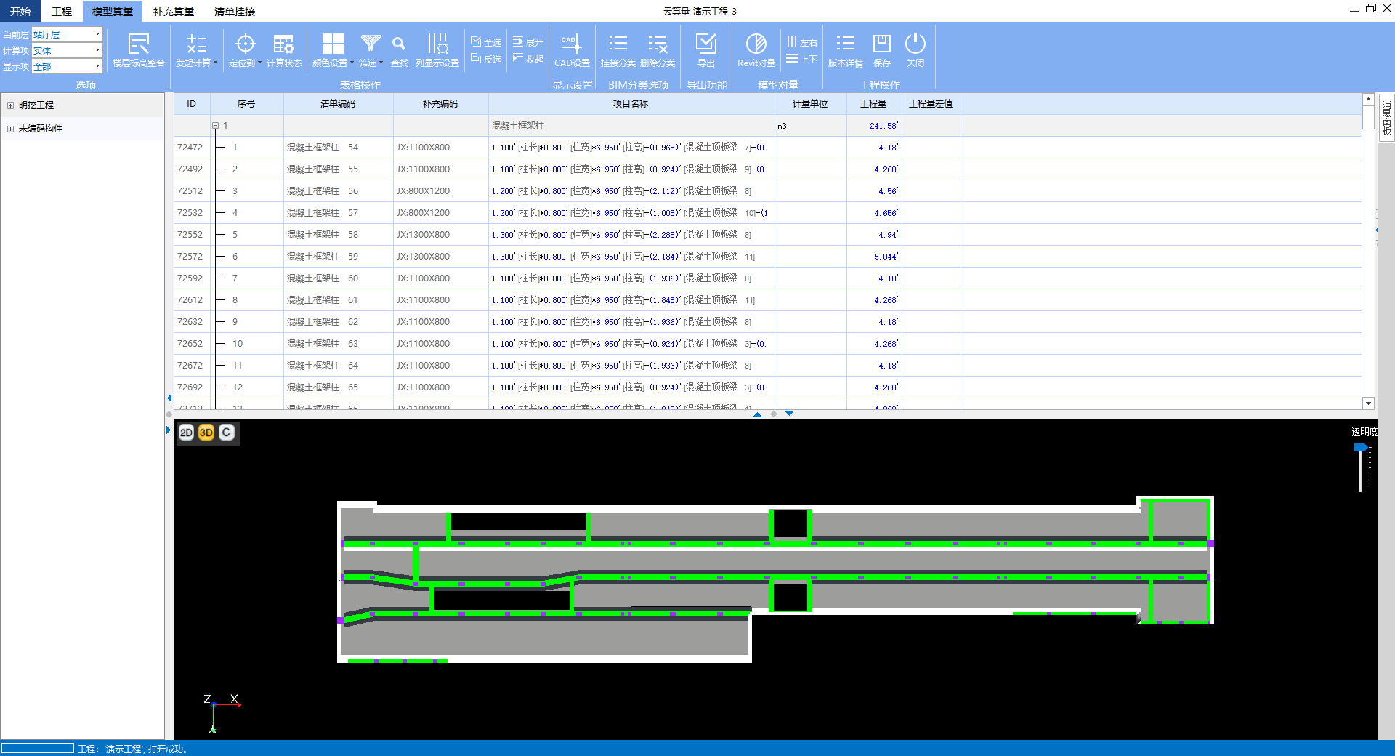Click the 查找 magnifier icon
1395x756 pixels.
point(399,45)
